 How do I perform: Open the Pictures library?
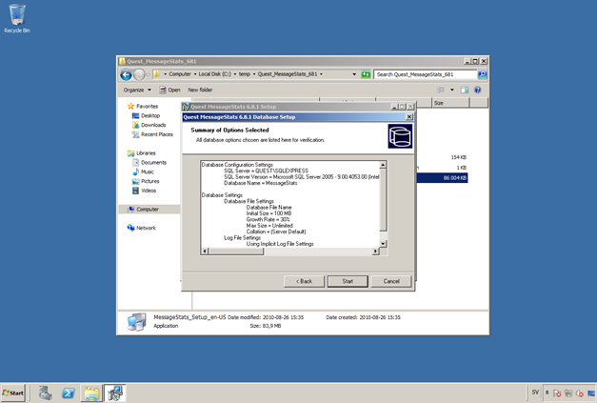pos(146,181)
